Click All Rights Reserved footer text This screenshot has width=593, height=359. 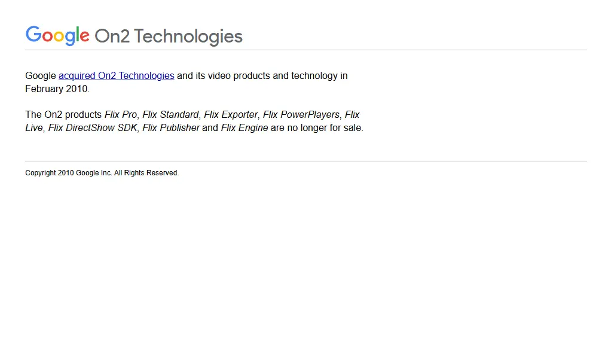[x=146, y=173]
